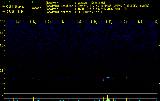Click time axis label 1122
The height and width of the screenshot is (101, 160).
point(33,21)
